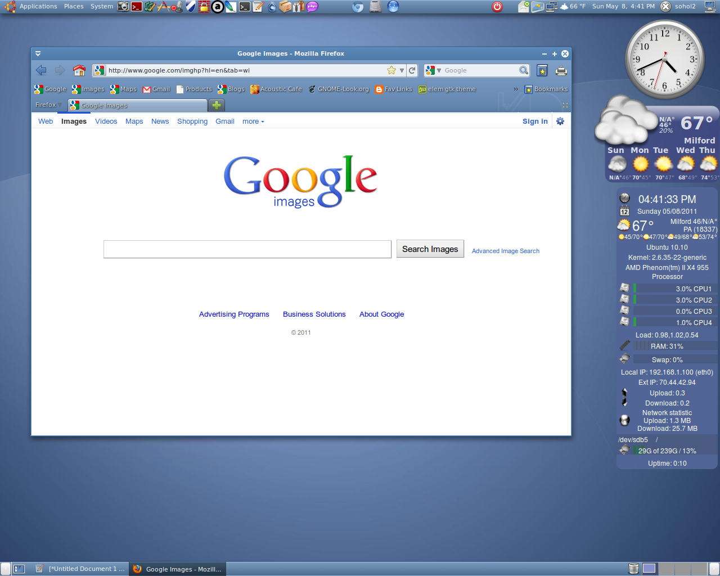Switch to Untitled Document 1 in the taskbar

(80, 569)
